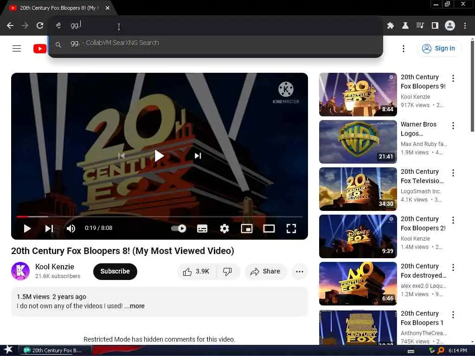Open Warner Bros Logos video thumbnail
The width and height of the screenshot is (475, 356).
pos(358,142)
